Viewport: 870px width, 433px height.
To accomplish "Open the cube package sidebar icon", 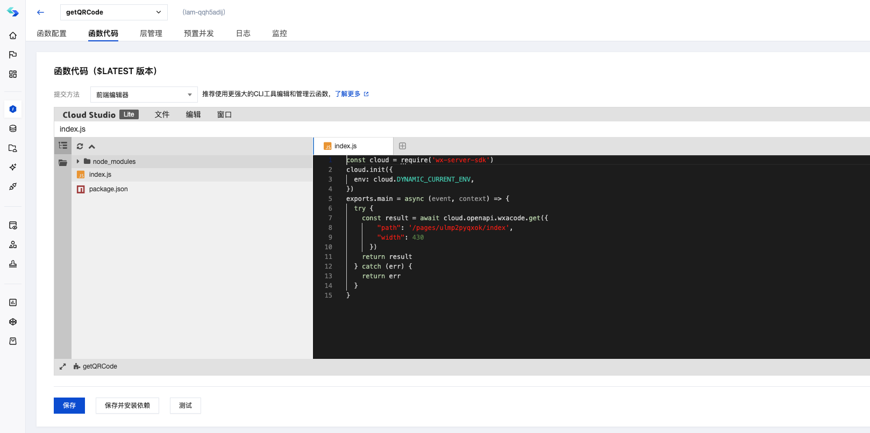I will (13, 322).
